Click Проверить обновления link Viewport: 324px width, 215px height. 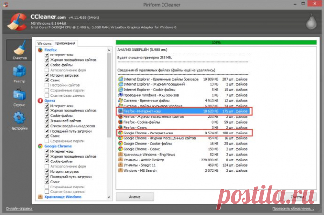pyautogui.click(x=293, y=209)
